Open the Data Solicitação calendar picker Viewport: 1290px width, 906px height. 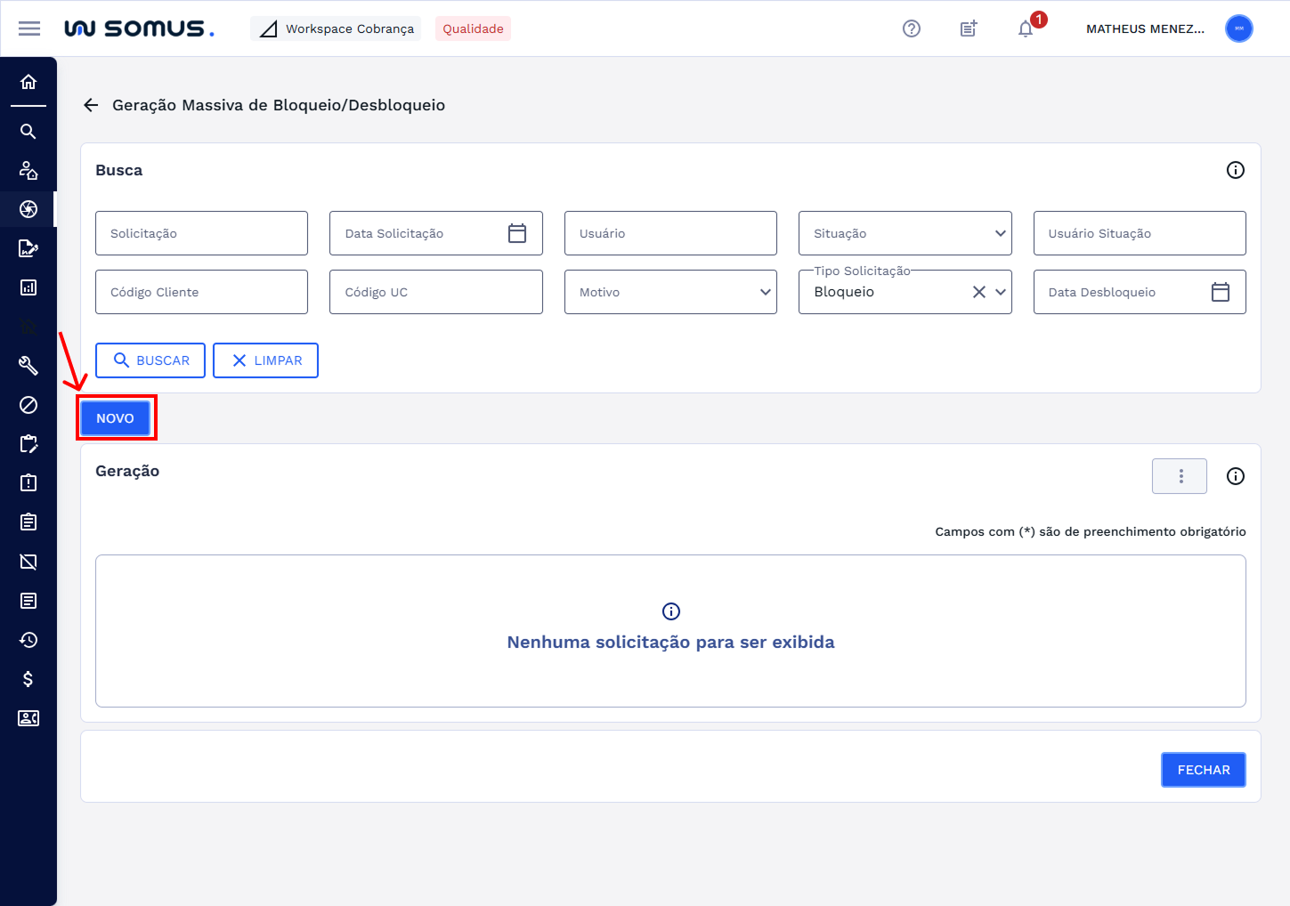tap(517, 233)
